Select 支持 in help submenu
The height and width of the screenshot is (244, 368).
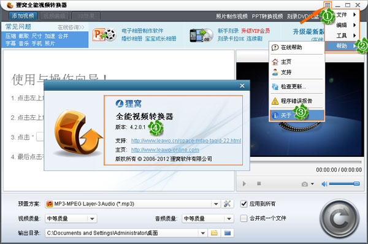pyautogui.click(x=297, y=72)
